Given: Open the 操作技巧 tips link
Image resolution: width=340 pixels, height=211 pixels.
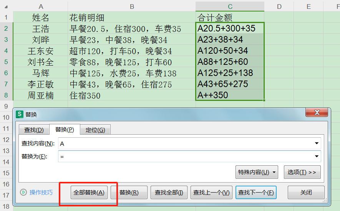Looking at the screenshot, I should pyautogui.click(x=41, y=192).
